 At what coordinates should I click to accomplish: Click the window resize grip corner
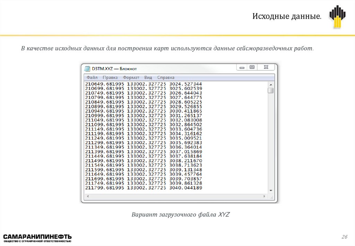click(x=271, y=197)
